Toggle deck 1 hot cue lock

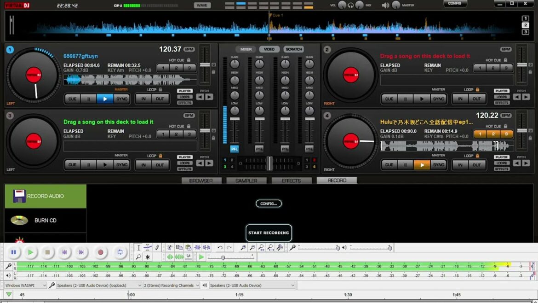coord(189,60)
